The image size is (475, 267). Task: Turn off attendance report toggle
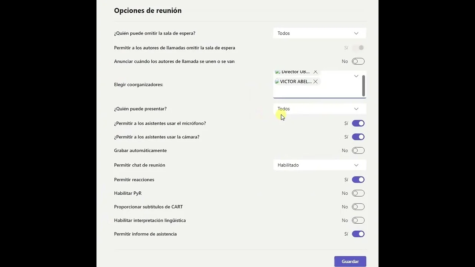click(x=358, y=234)
